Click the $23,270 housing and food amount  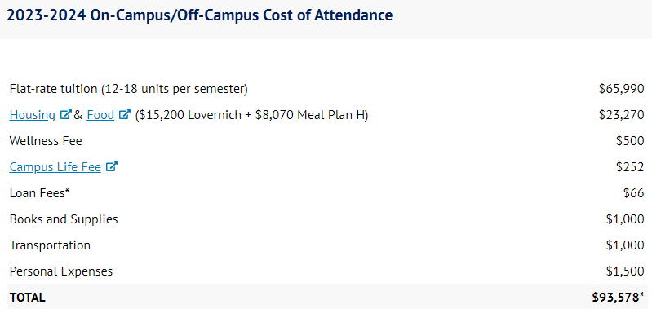622,115
